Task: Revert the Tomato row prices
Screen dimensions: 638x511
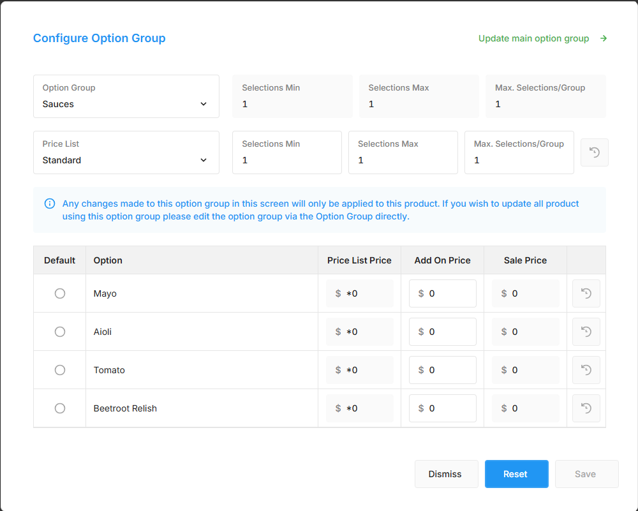Action: click(x=586, y=370)
